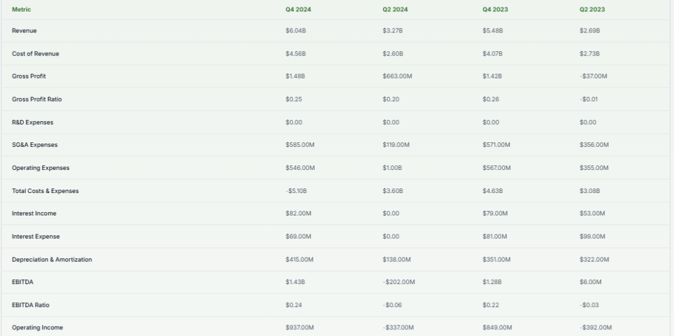Click Q4 2024 Total Costs value -$5.10B
This screenshot has height=336, width=674.
297,191
